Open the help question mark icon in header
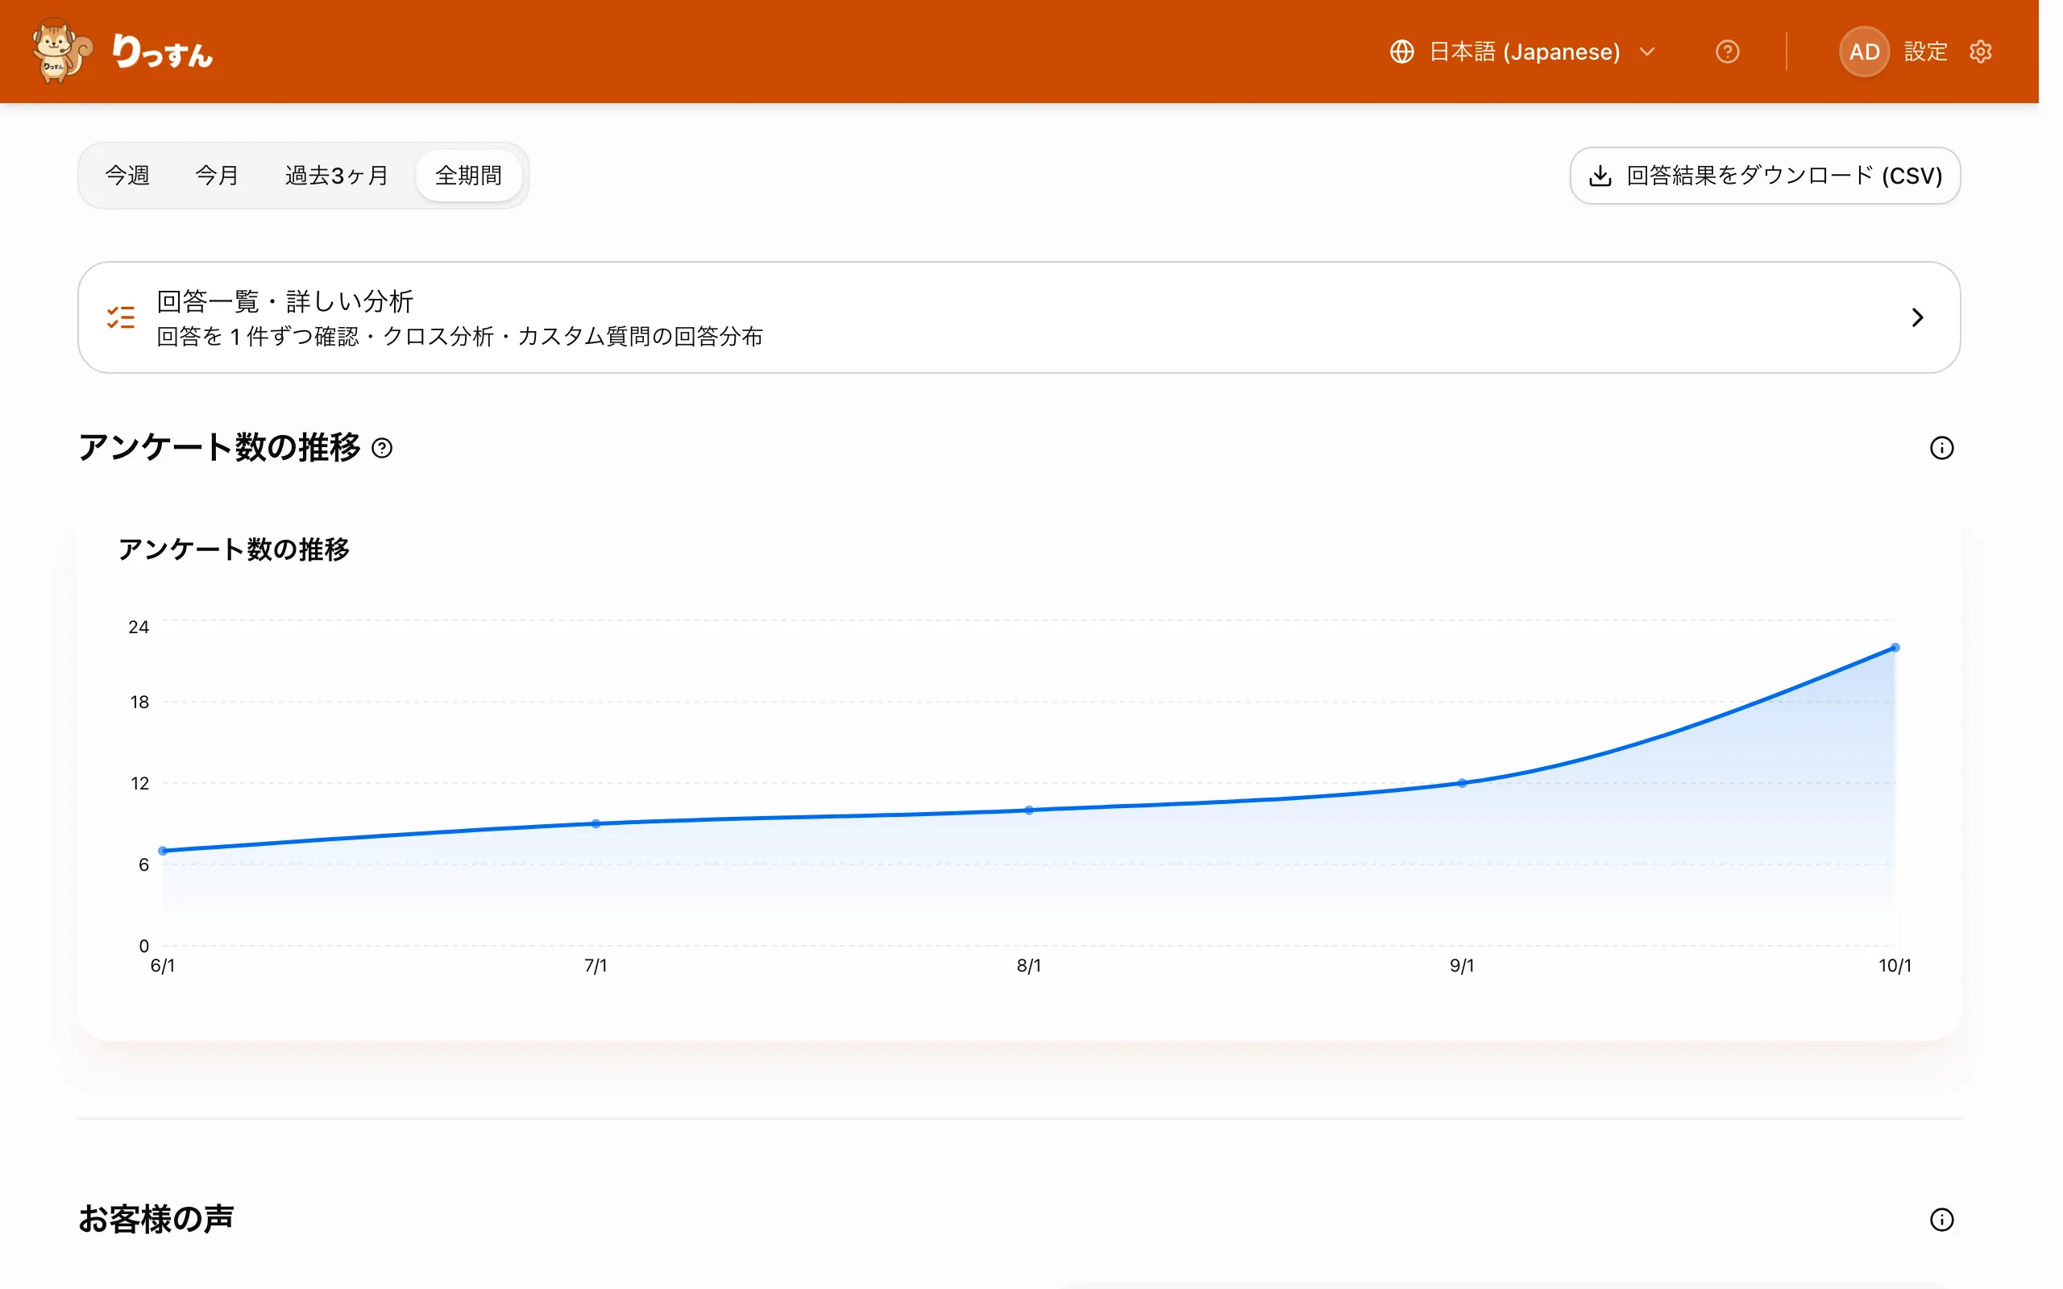 1727,52
